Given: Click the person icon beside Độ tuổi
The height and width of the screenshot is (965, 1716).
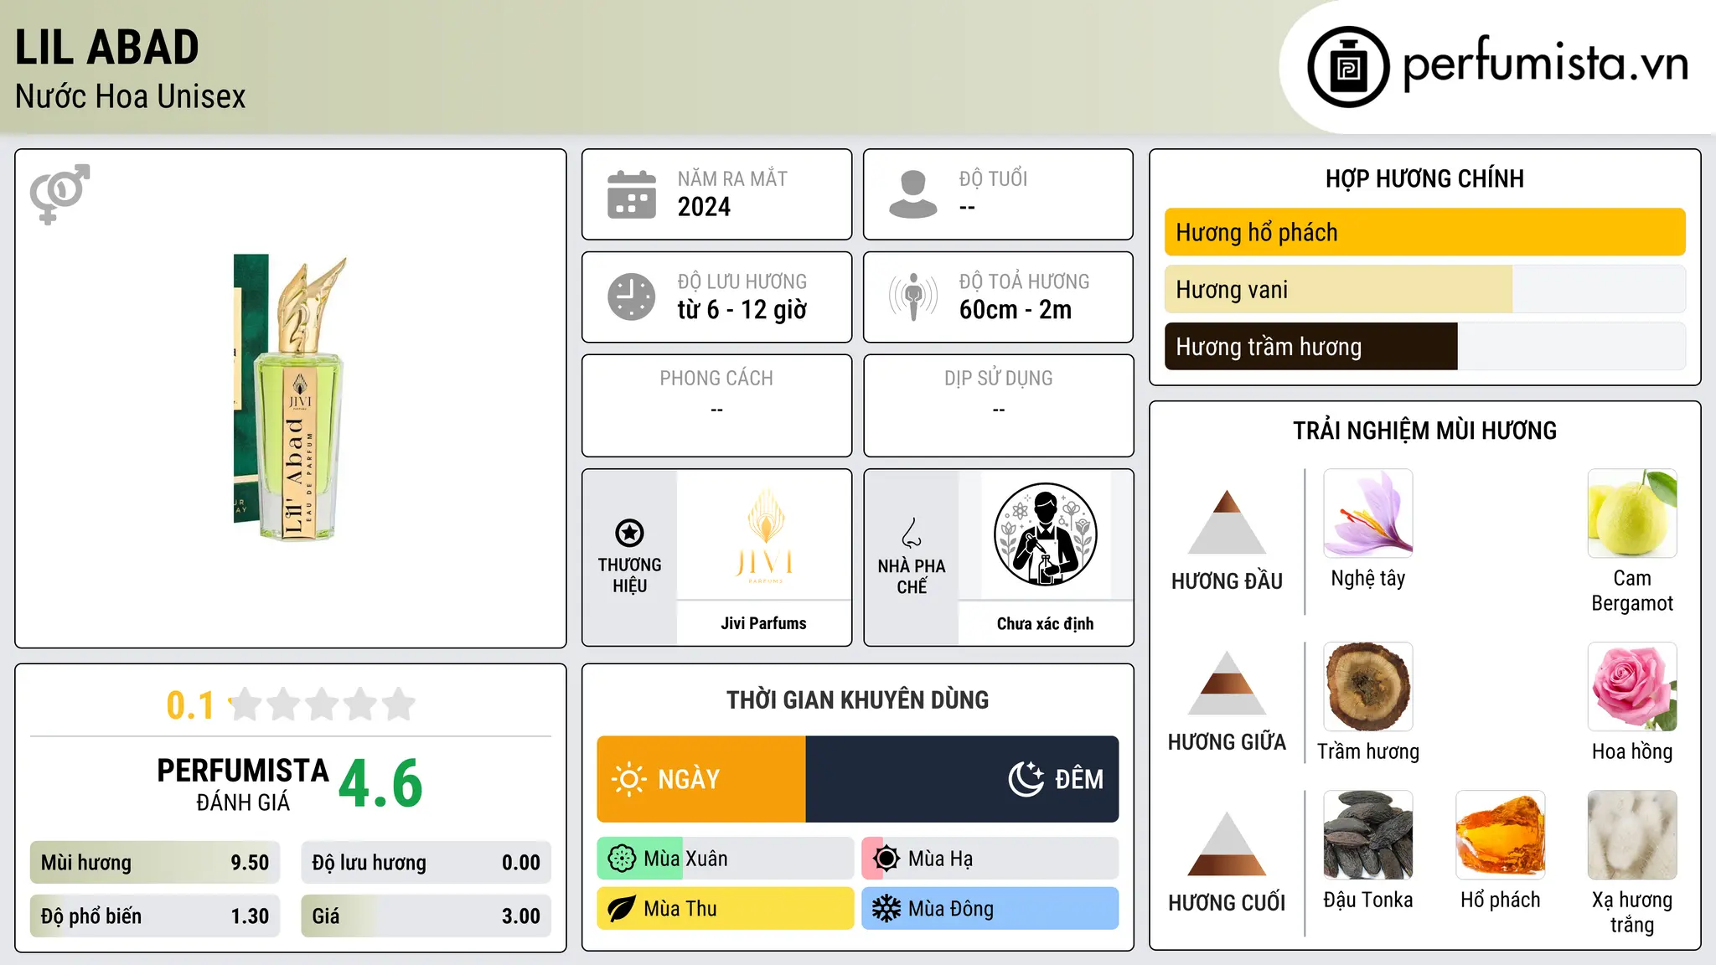Looking at the screenshot, I should [912, 194].
